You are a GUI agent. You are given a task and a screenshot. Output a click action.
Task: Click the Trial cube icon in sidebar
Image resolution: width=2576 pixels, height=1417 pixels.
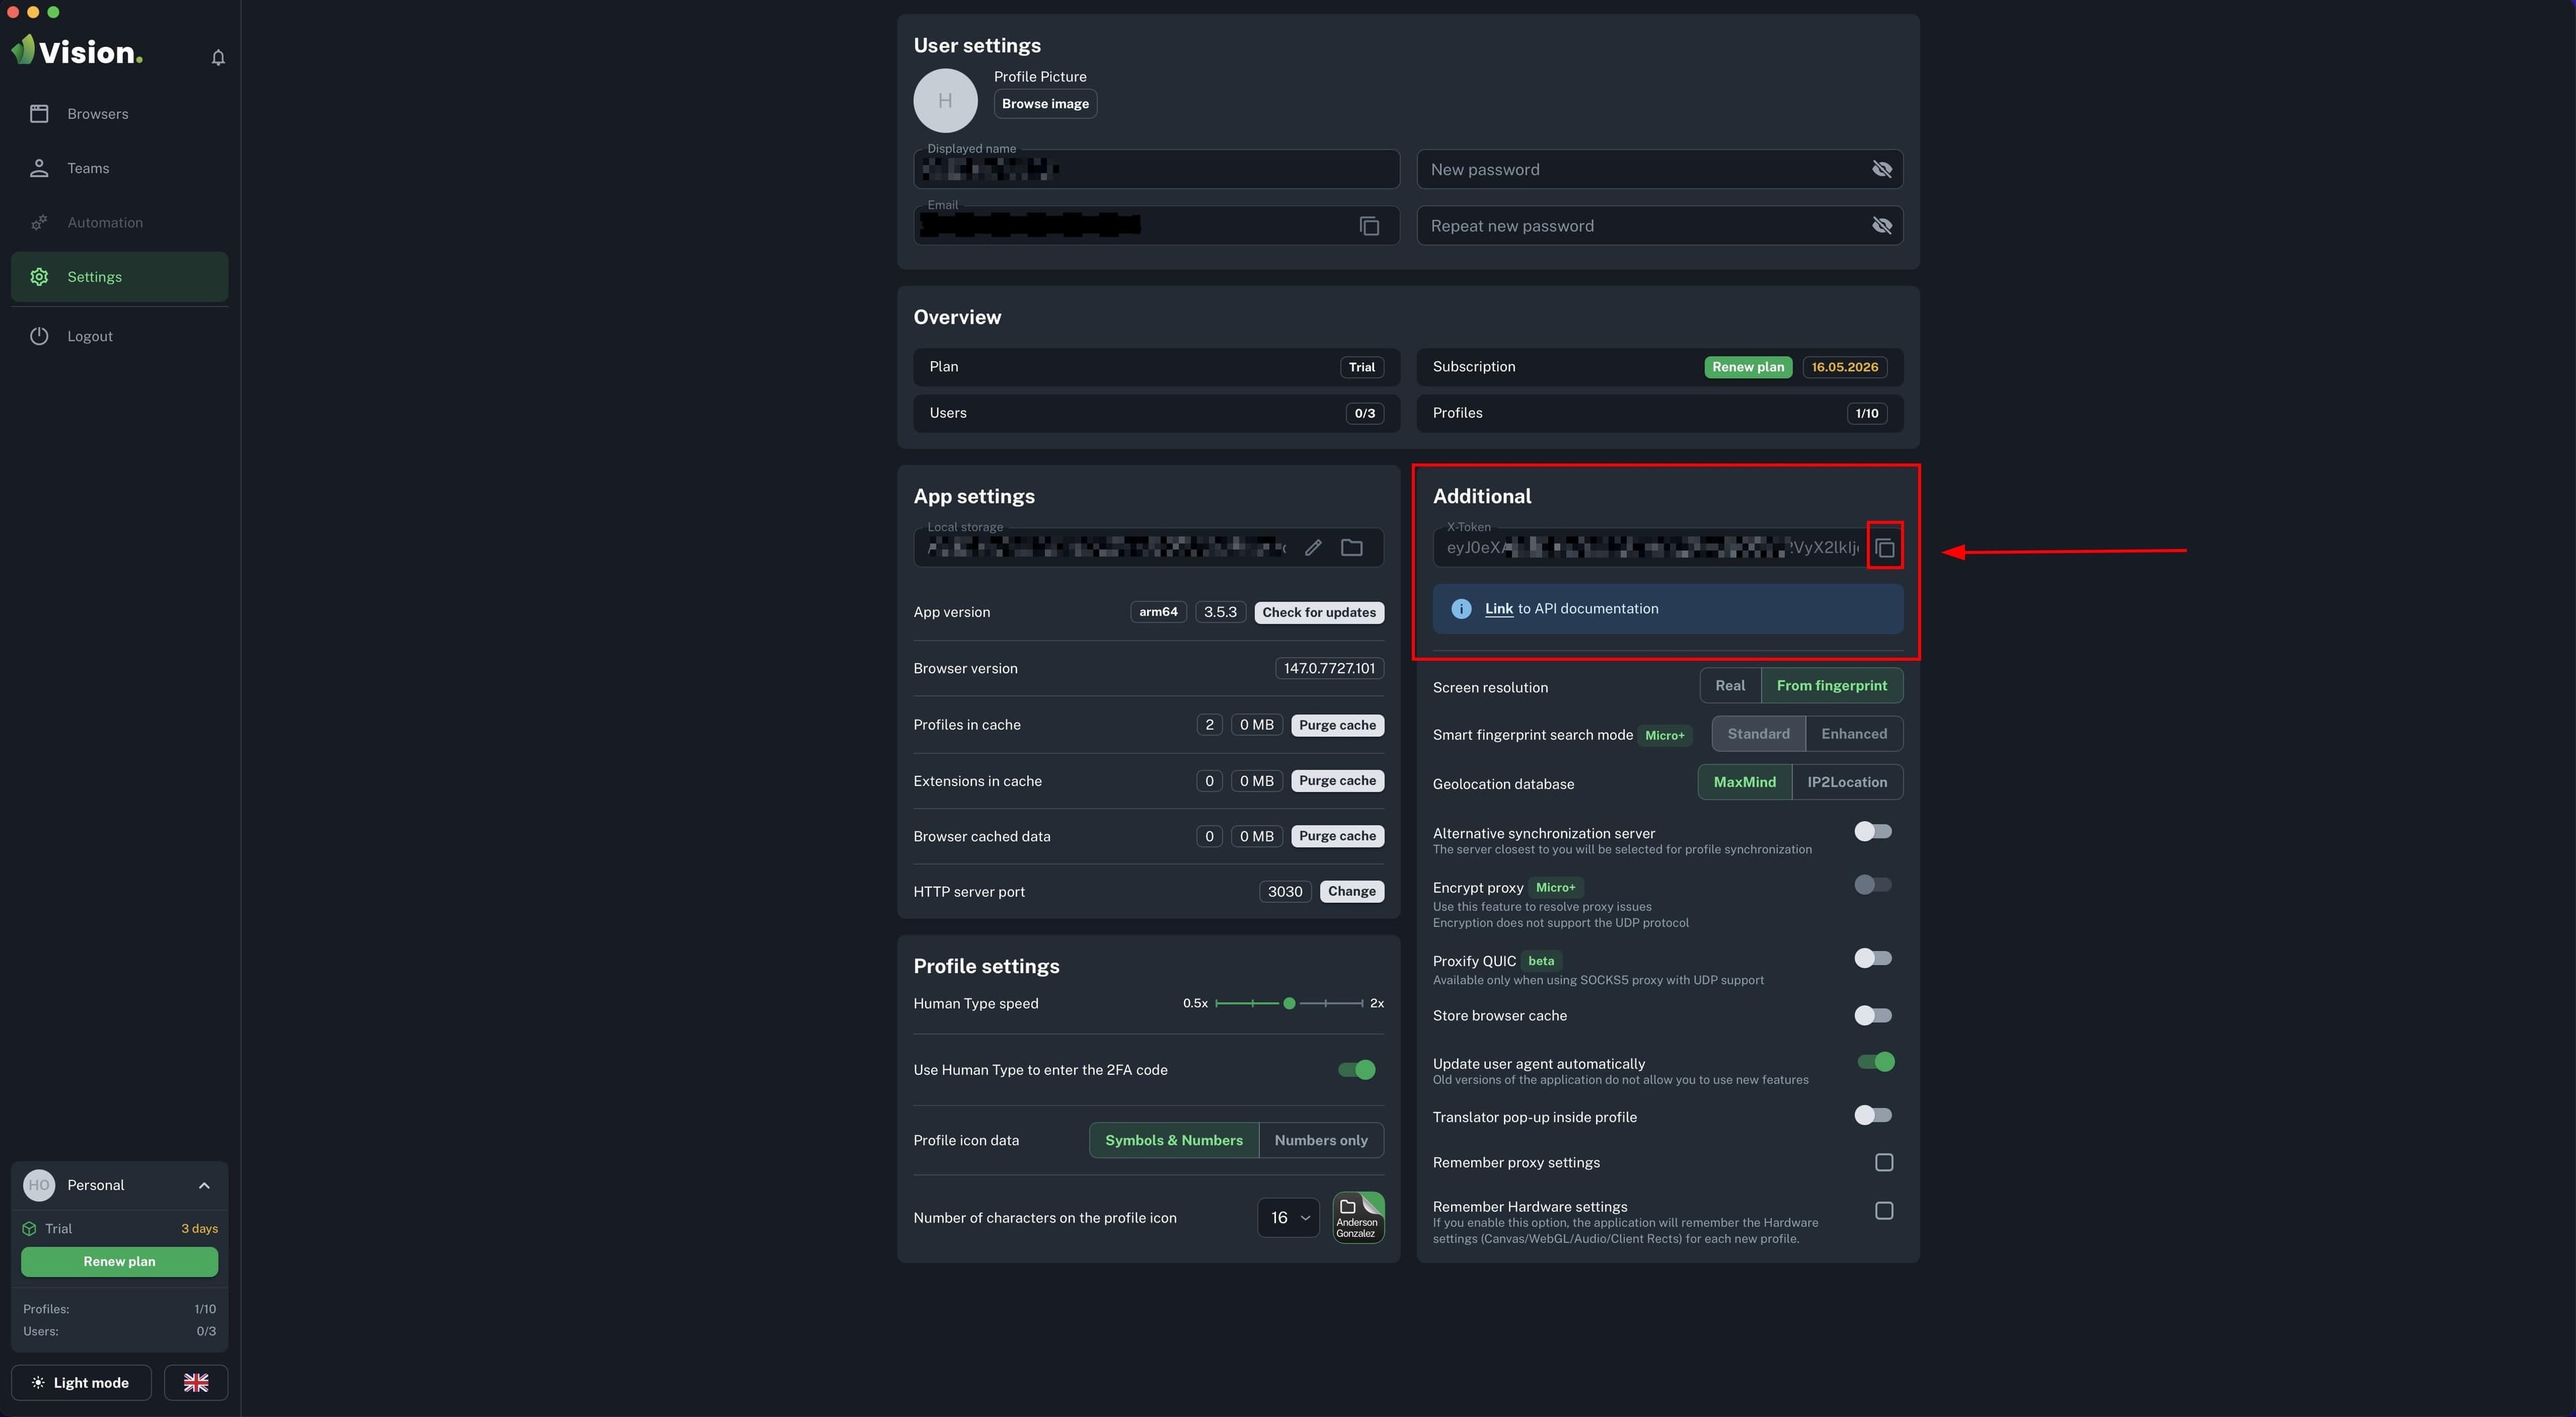pyautogui.click(x=29, y=1228)
